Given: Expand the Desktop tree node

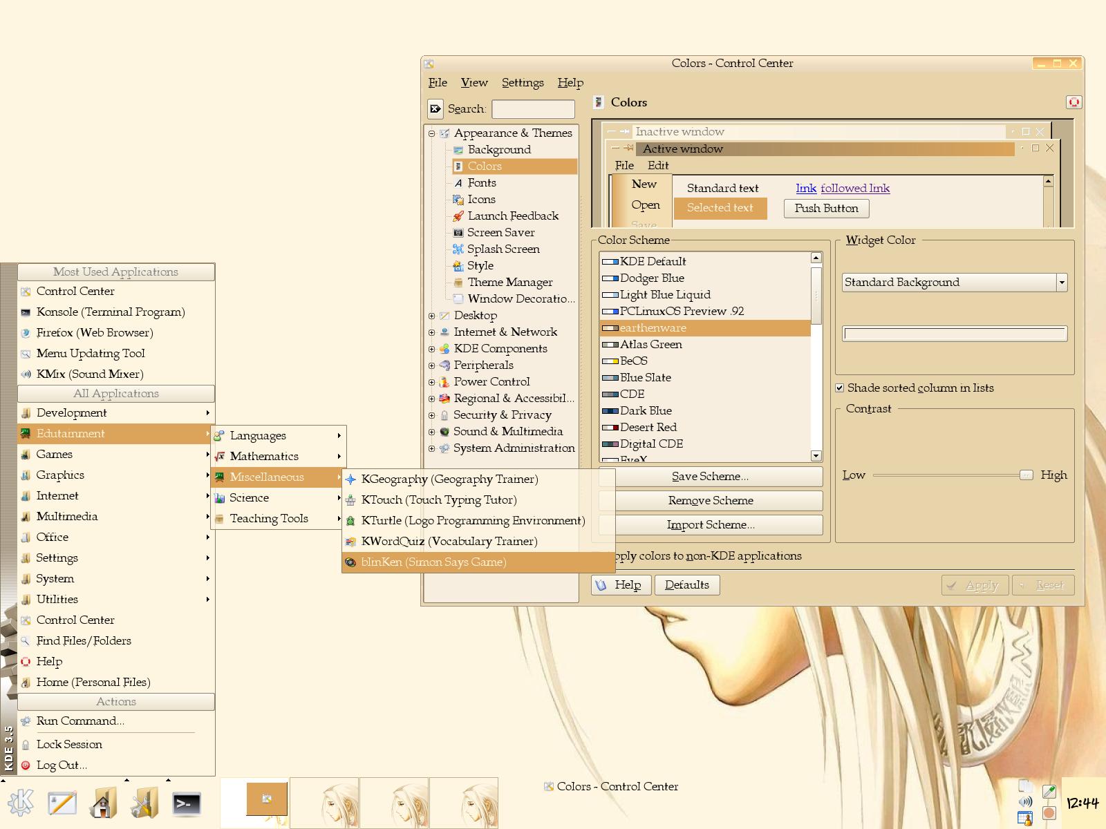Looking at the screenshot, I should tap(432, 316).
